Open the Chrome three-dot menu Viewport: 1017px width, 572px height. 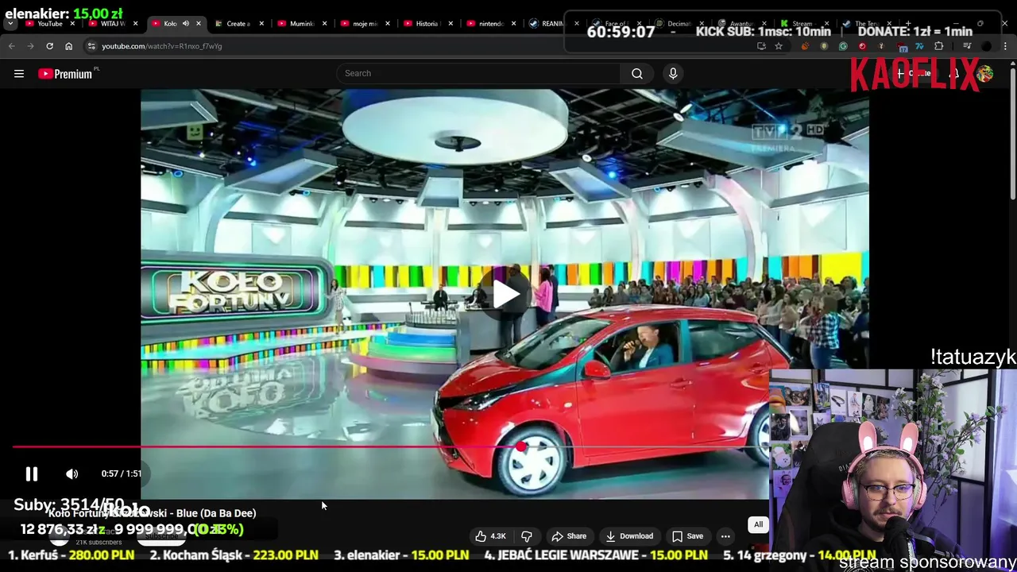tap(1005, 46)
